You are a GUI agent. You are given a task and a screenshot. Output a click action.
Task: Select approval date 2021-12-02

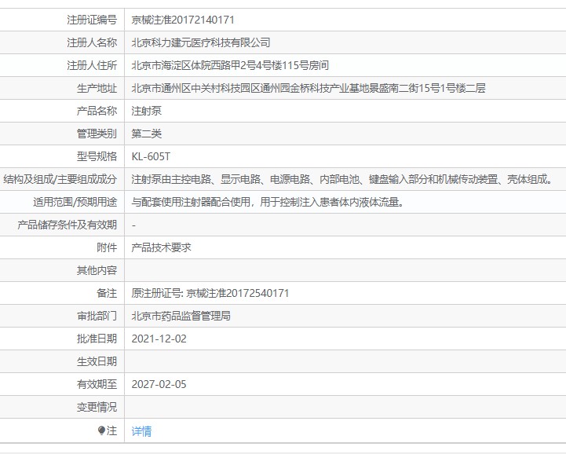point(159,339)
